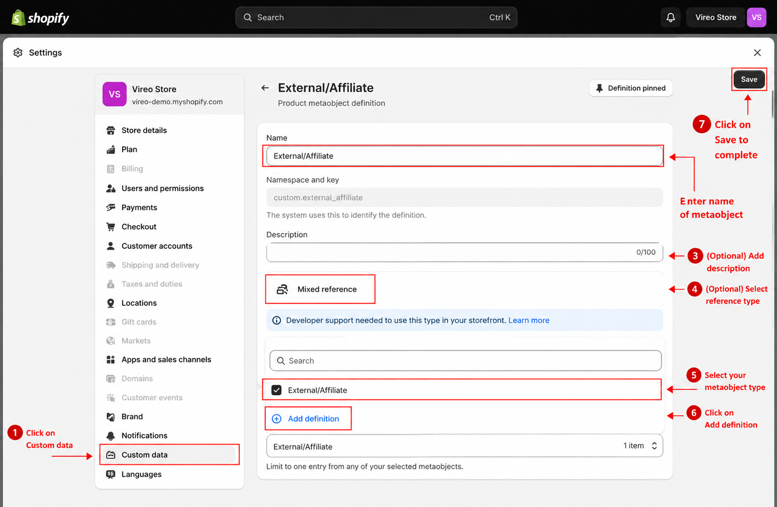Click the VS avatar in top bar
The image size is (777, 507).
(x=756, y=18)
